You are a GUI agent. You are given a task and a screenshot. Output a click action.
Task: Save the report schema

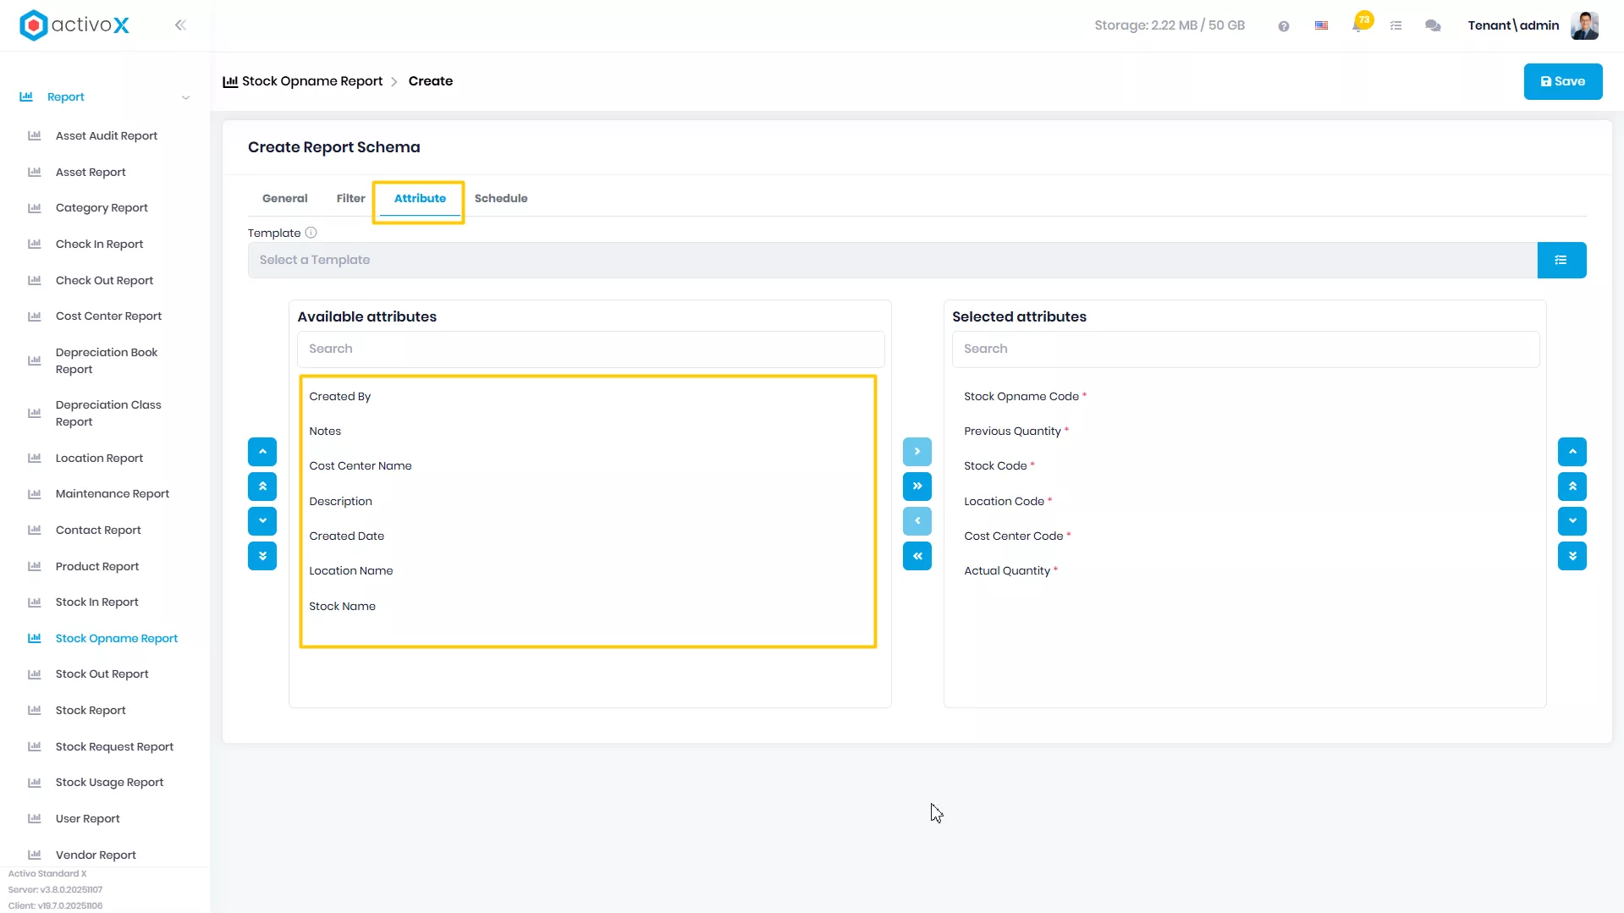[1562, 81]
